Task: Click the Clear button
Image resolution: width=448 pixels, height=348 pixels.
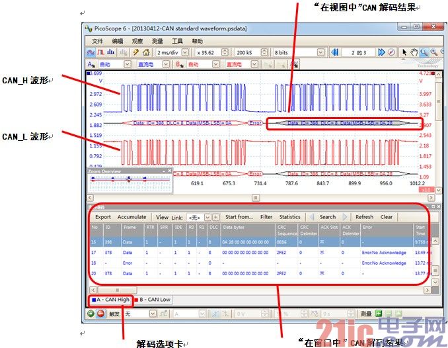Action: point(387,217)
